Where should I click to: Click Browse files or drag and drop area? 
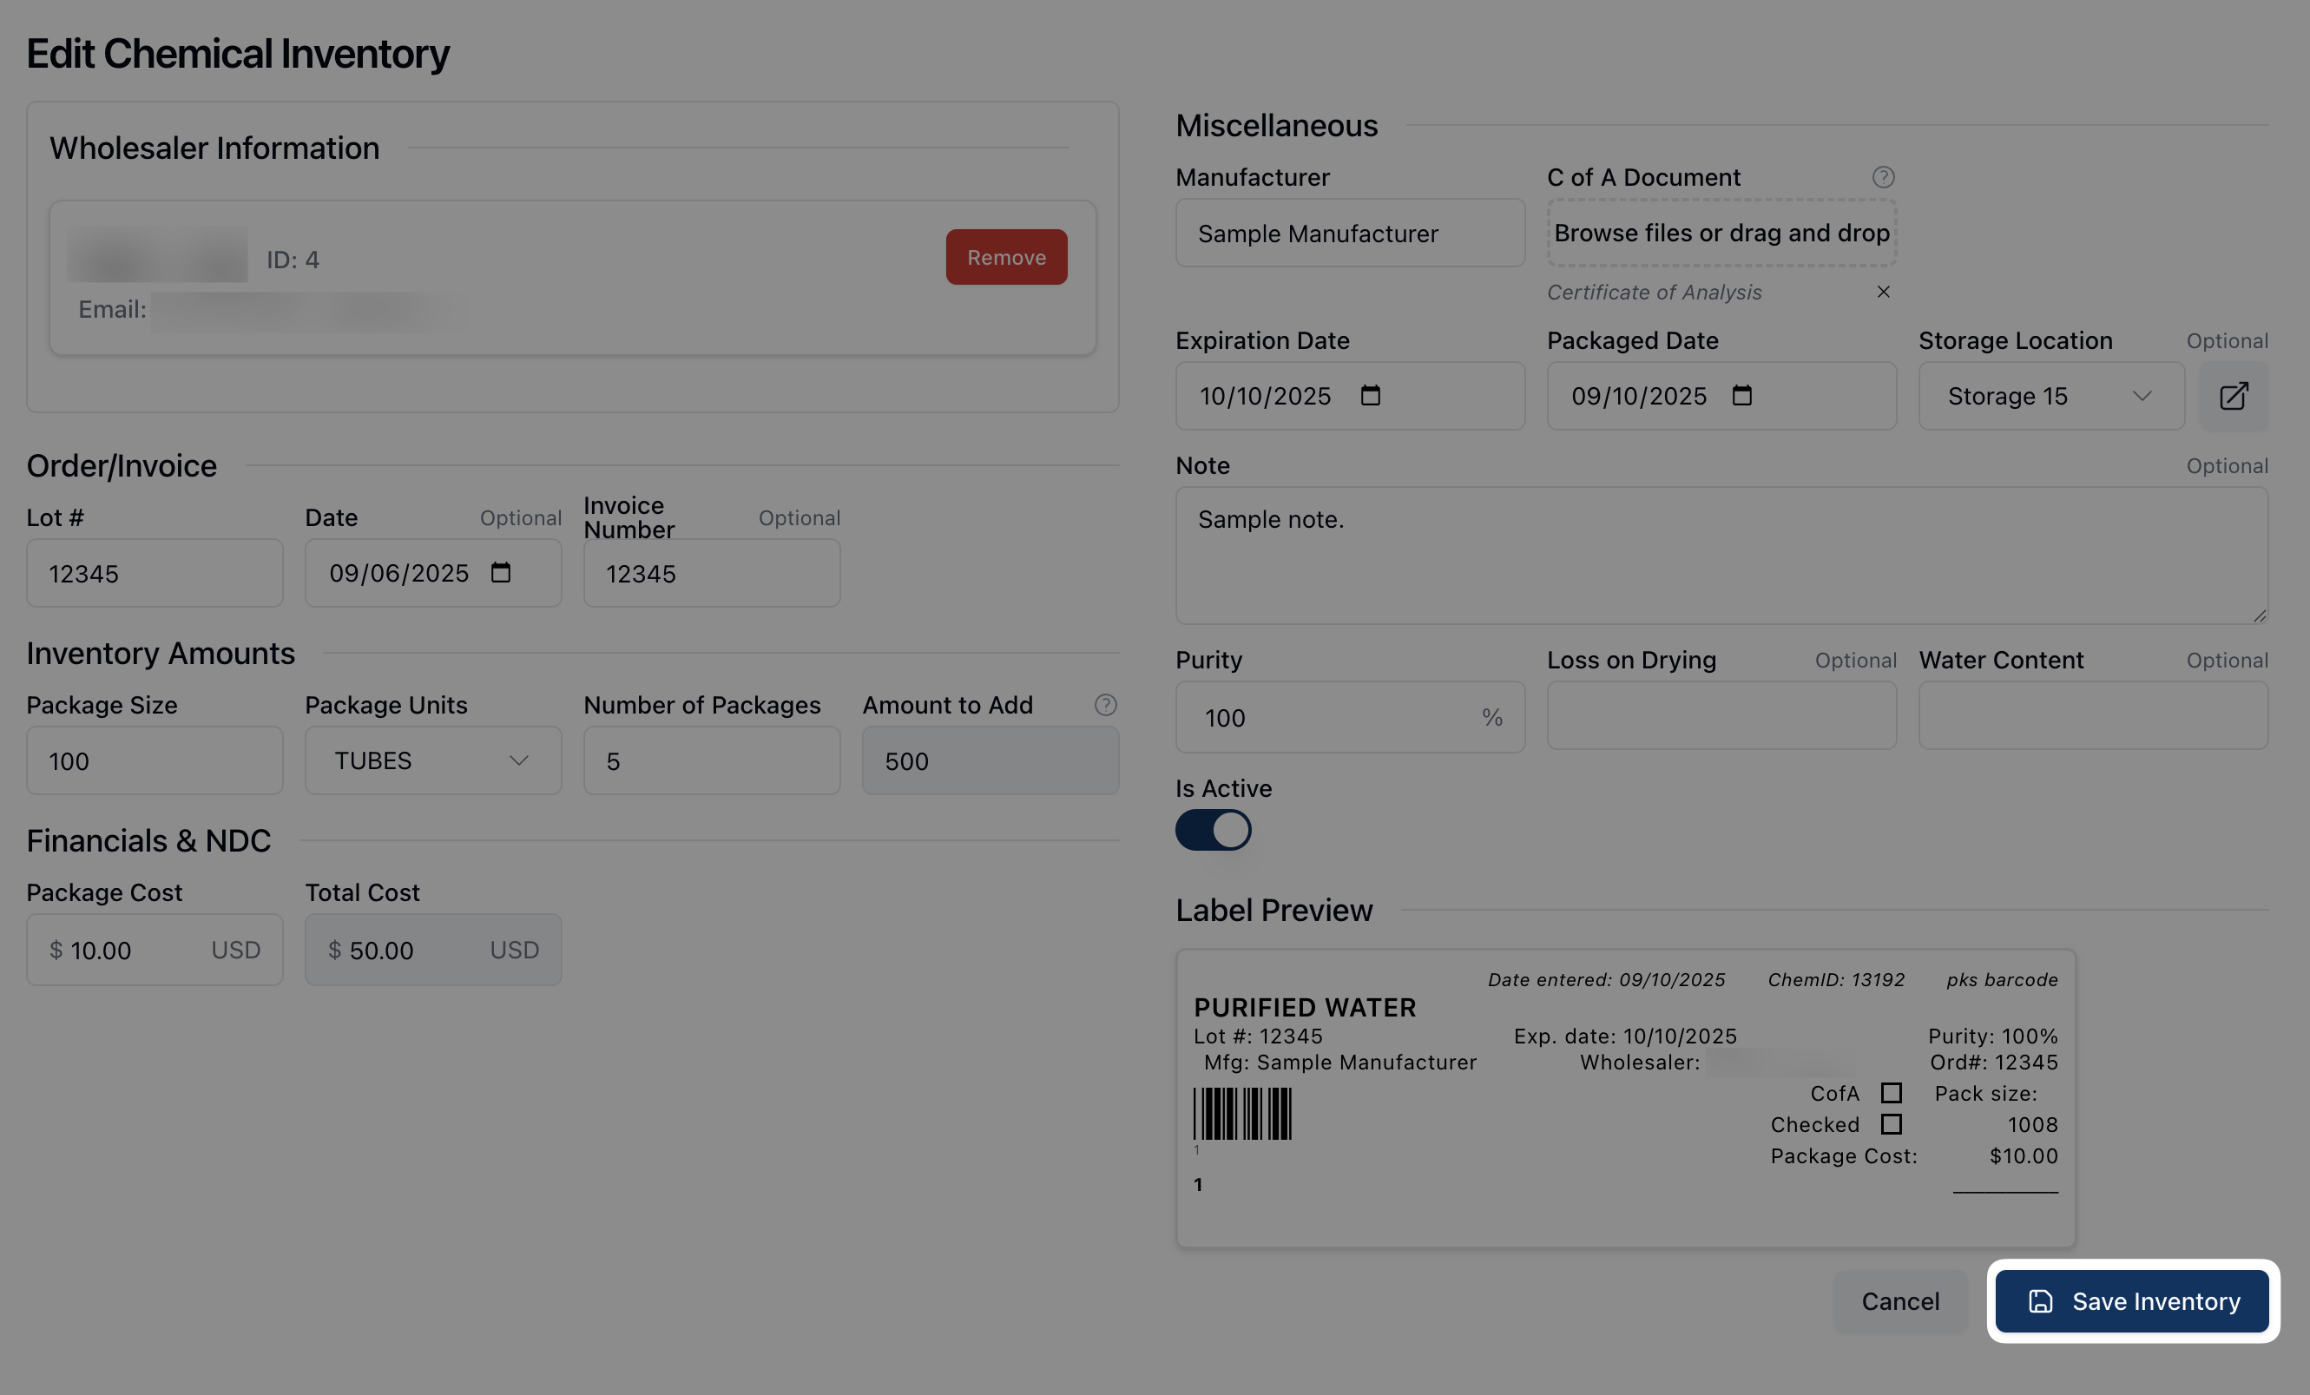1721,233
